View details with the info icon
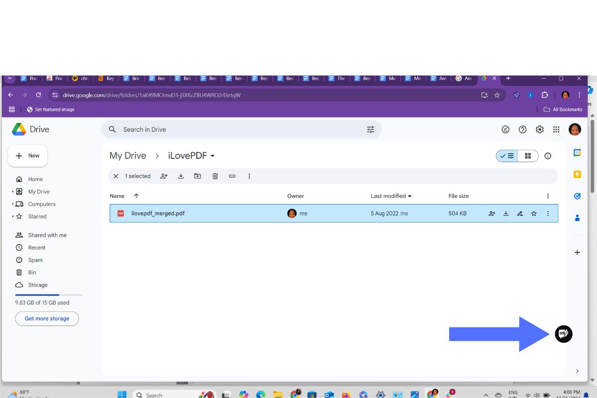The height and width of the screenshot is (398, 597). (548, 156)
